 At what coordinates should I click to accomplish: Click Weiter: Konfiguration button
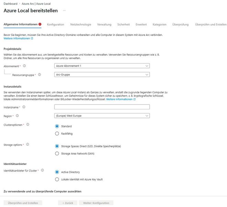click(96, 203)
